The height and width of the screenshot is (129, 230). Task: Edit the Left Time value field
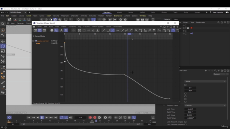coord(190,109)
